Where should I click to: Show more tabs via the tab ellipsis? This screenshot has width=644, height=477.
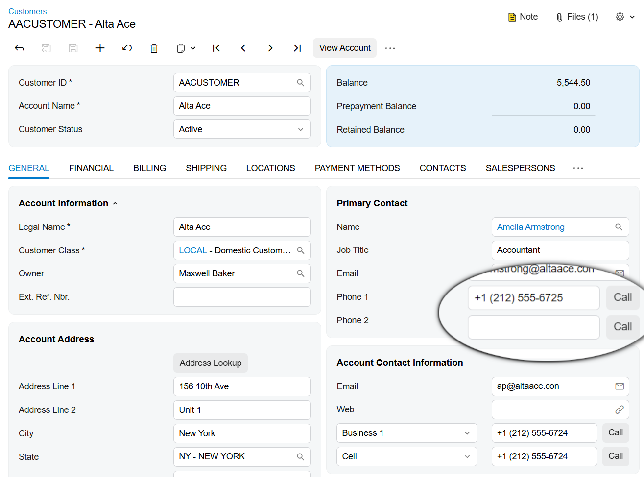click(x=578, y=168)
